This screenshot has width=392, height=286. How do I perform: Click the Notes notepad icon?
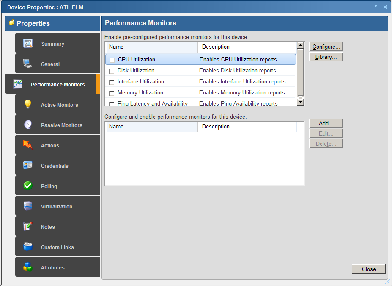(28, 226)
